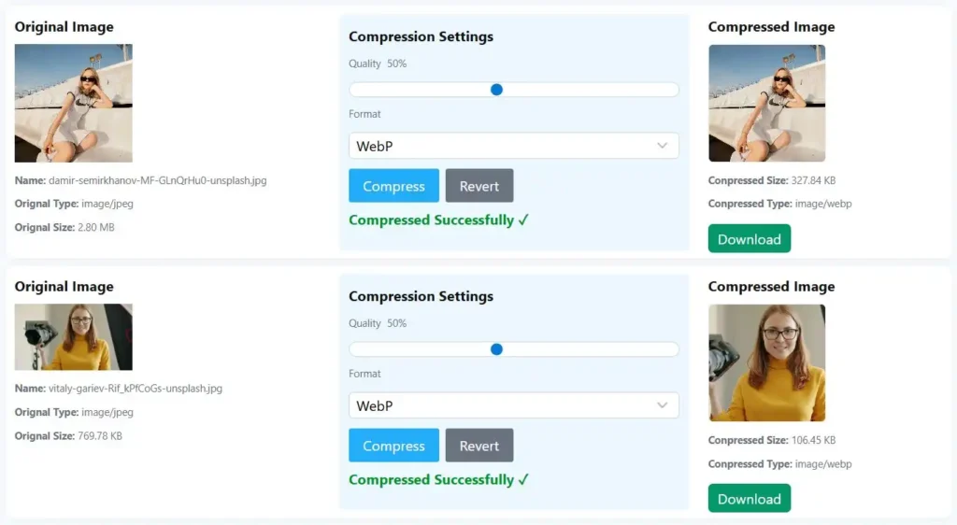Click the compressed thumbnail of the woman in sunglasses
The height and width of the screenshot is (525, 957).
pos(766,103)
